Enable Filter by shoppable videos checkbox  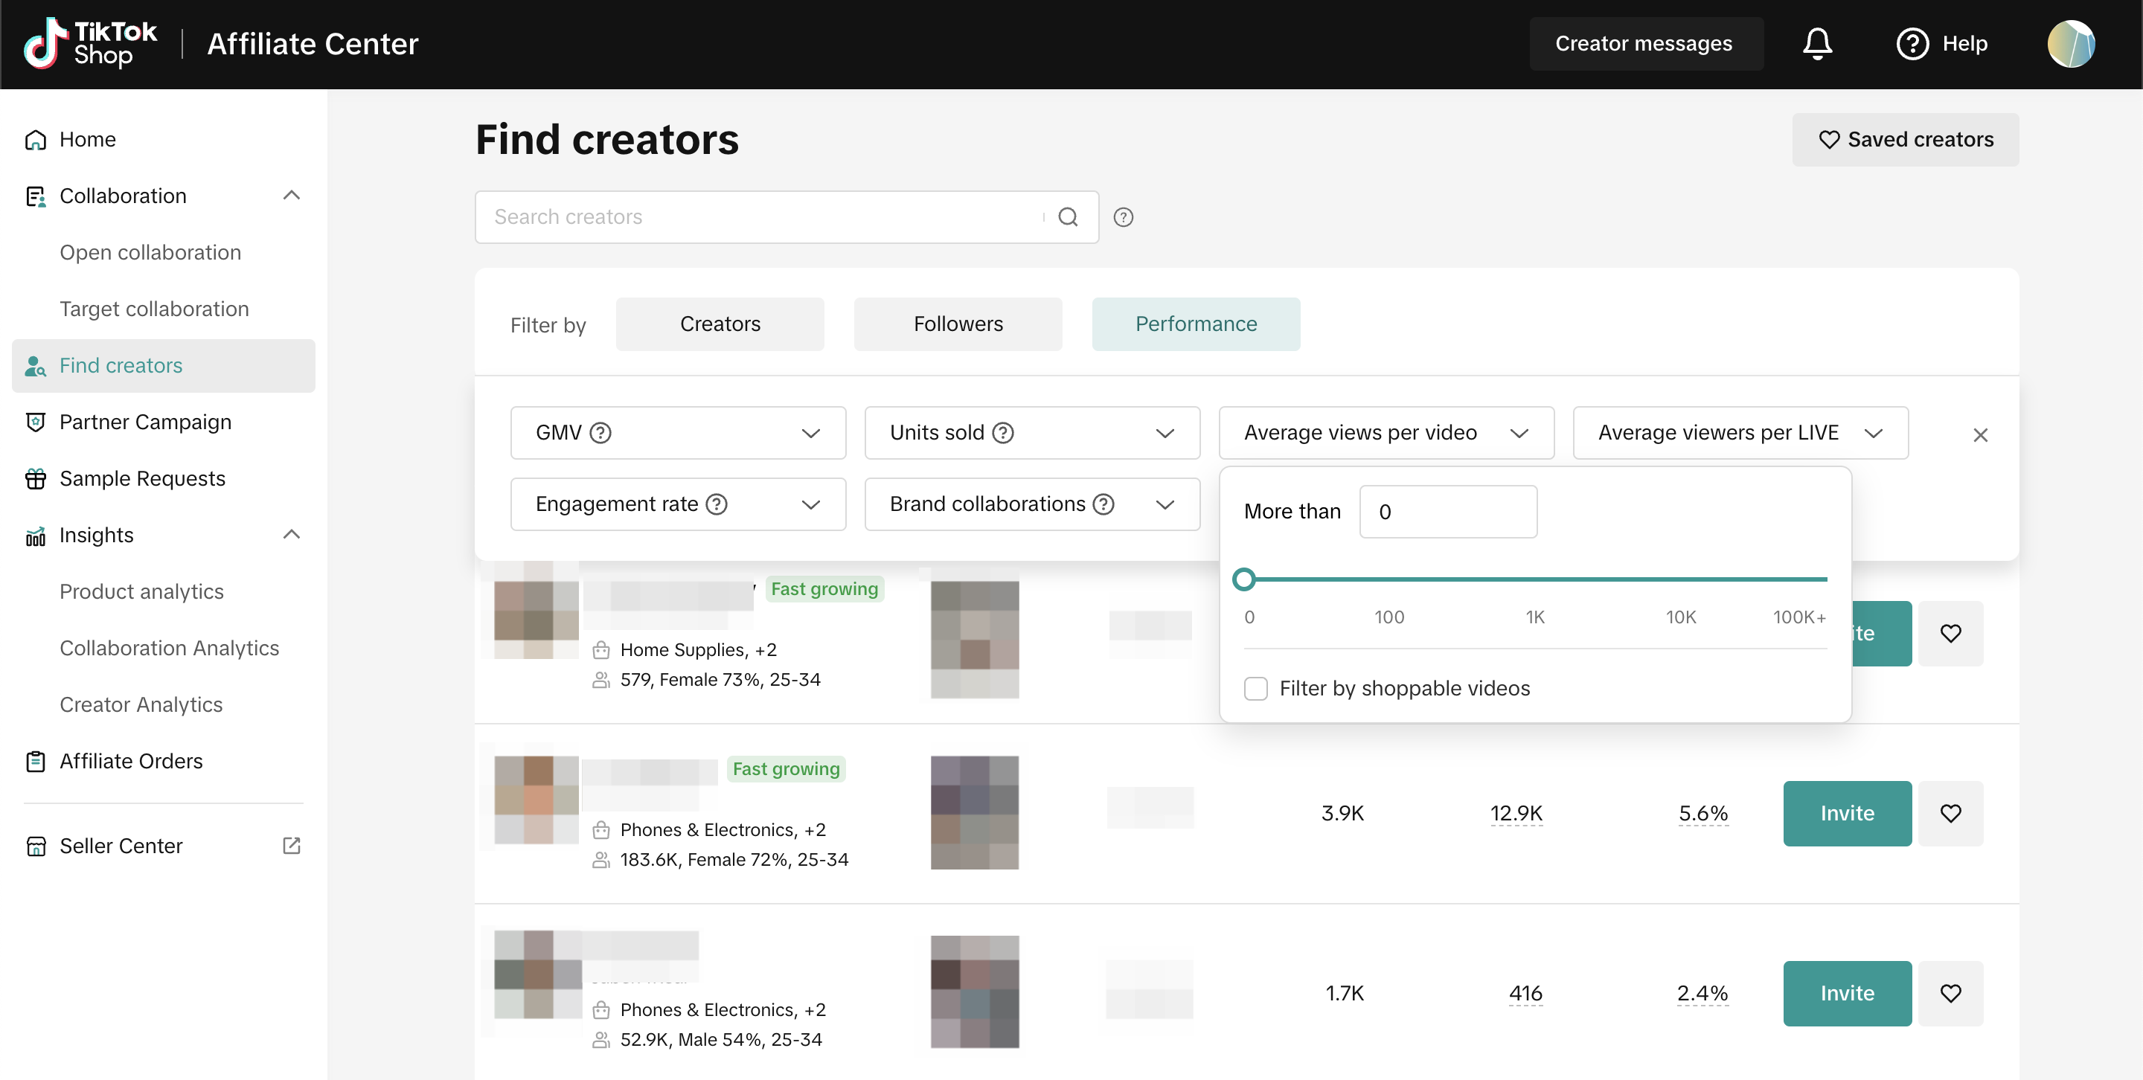coord(1255,689)
